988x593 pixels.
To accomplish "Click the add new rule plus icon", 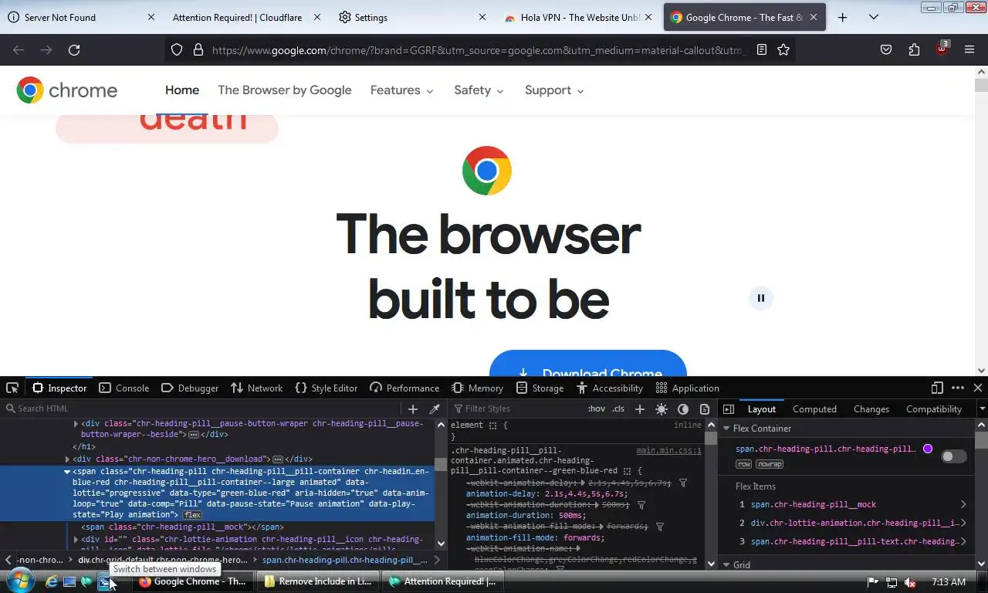I will click(x=639, y=409).
